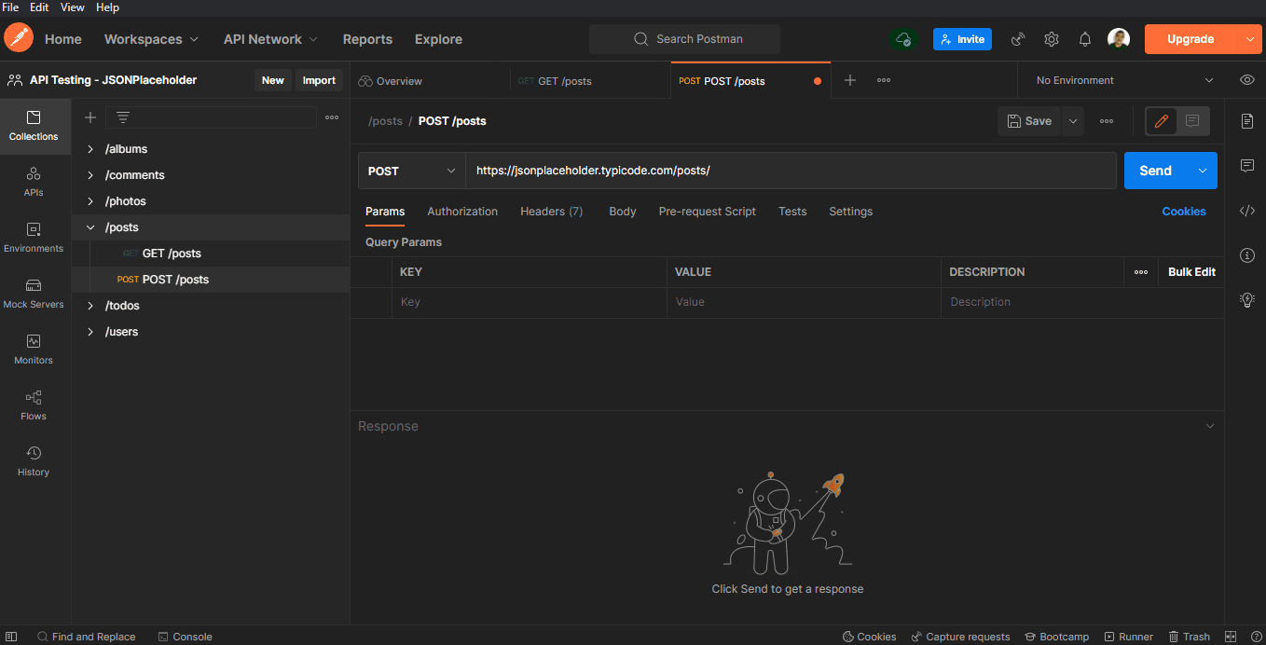
Task: Open the Mock Servers sidebar panel
Action: (x=34, y=293)
